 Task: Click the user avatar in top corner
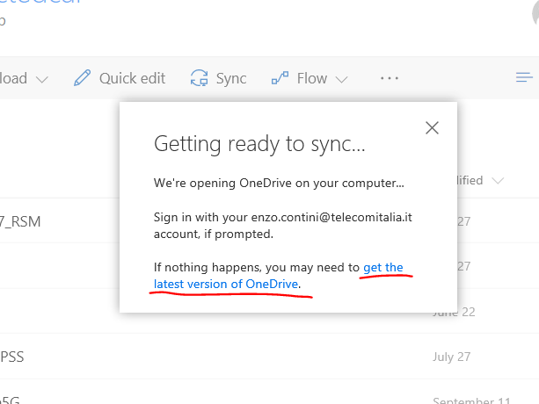(526, 7)
